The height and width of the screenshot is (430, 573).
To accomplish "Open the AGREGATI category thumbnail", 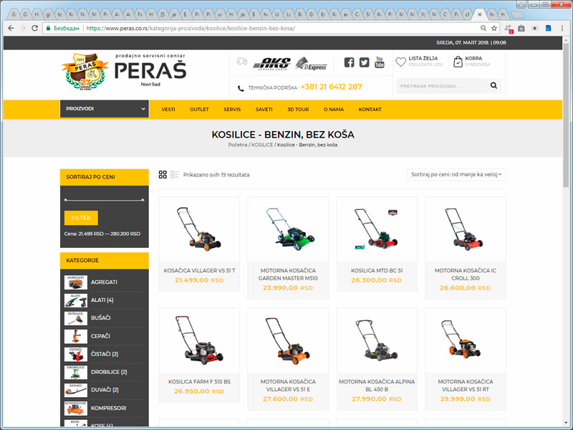I will 76,282.
